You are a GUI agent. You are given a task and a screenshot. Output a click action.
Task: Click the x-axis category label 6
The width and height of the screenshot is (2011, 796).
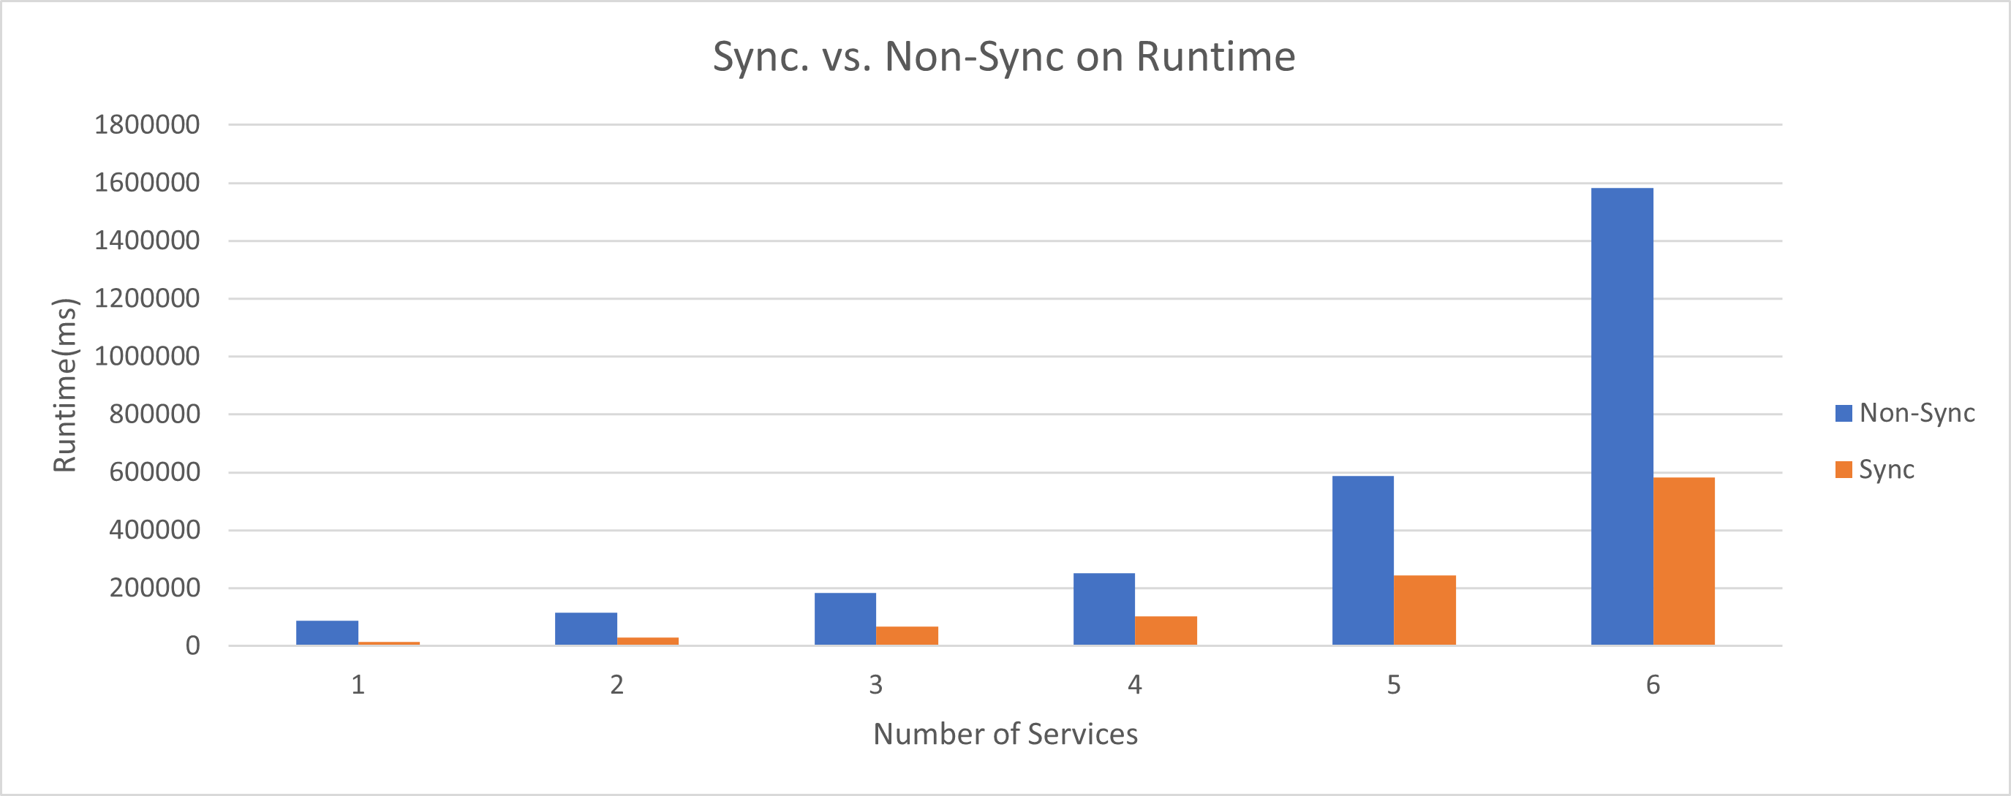pos(1653,685)
